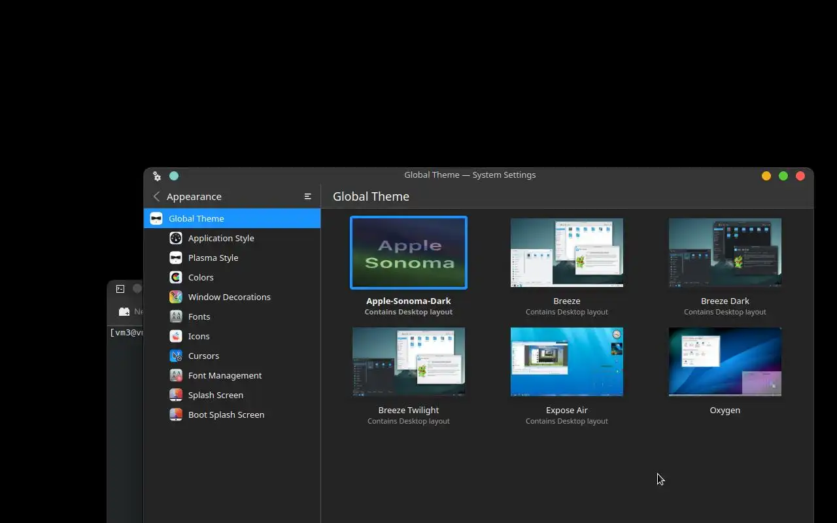Click the Splash Screen icon
The height and width of the screenshot is (523, 837).
coord(176,395)
